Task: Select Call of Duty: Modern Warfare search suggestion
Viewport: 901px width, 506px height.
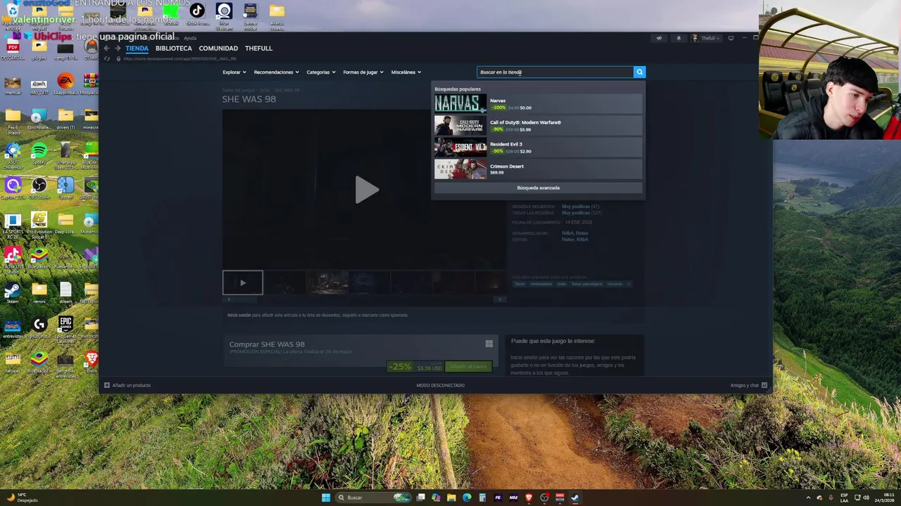Action: tap(538, 126)
